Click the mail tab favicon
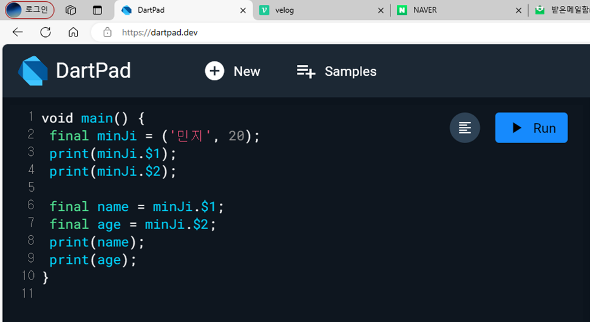The height and width of the screenshot is (322, 590). tap(540, 10)
